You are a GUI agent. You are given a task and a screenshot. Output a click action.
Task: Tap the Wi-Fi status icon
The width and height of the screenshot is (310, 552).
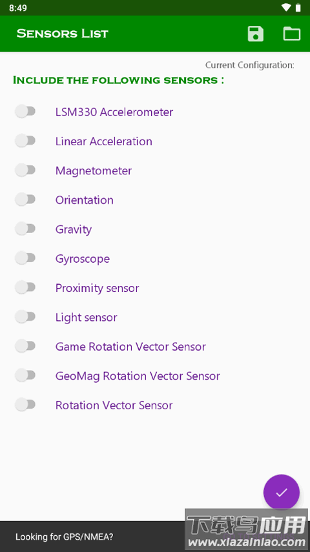tap(286, 7)
